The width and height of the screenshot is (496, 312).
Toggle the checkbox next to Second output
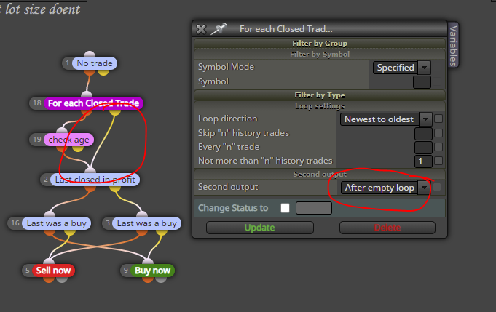tap(437, 187)
